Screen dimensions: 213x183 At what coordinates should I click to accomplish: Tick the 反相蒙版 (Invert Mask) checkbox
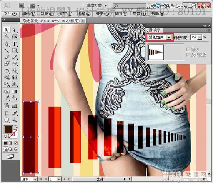click(x=188, y=55)
